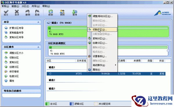Screen dimensions: 174x107
Task: Click the 提交 (commit) toolbar icon
Action: (6, 13)
